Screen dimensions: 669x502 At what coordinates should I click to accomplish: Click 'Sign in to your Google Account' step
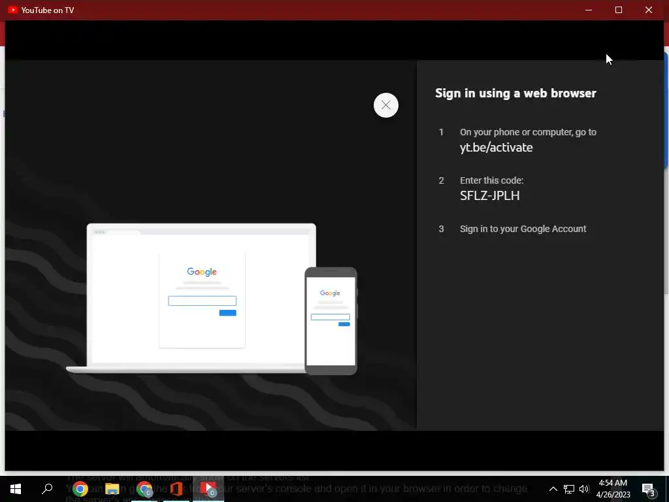(523, 229)
